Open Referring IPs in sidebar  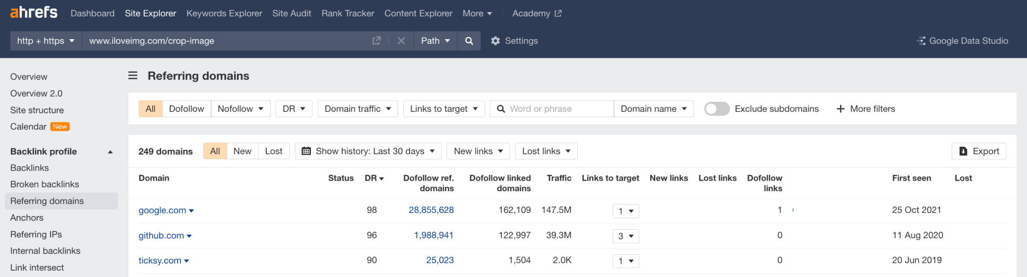(36, 234)
